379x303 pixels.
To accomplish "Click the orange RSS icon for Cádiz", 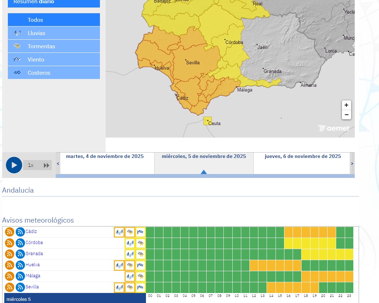I will (9, 232).
